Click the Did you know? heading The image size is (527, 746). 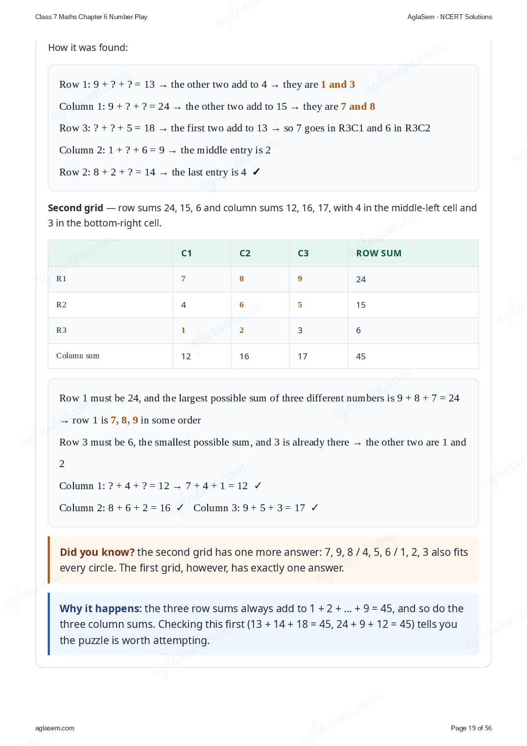[x=97, y=552]
